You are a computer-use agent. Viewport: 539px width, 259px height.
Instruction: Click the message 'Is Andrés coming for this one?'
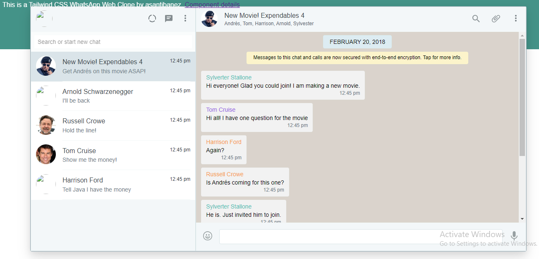tap(245, 182)
